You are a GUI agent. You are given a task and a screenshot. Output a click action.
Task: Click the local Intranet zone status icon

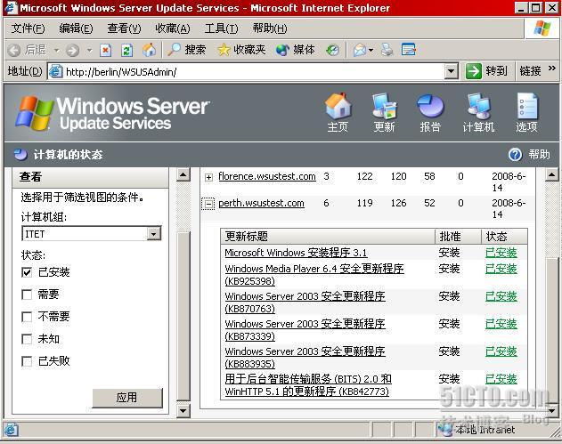click(446, 430)
